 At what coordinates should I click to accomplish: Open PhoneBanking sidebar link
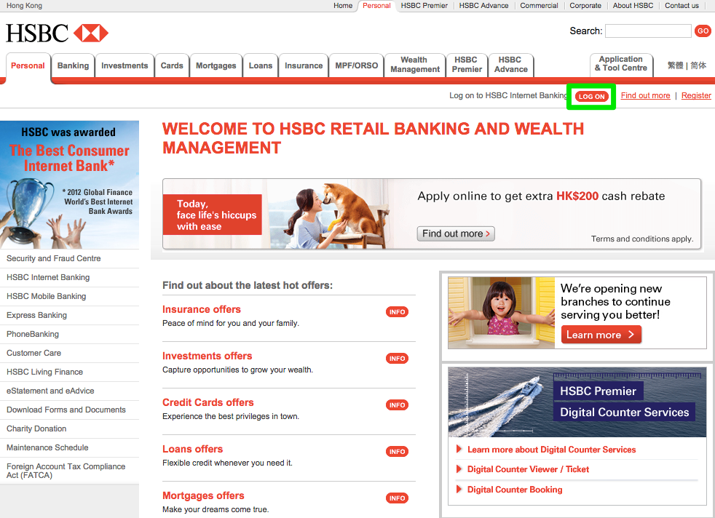point(32,334)
